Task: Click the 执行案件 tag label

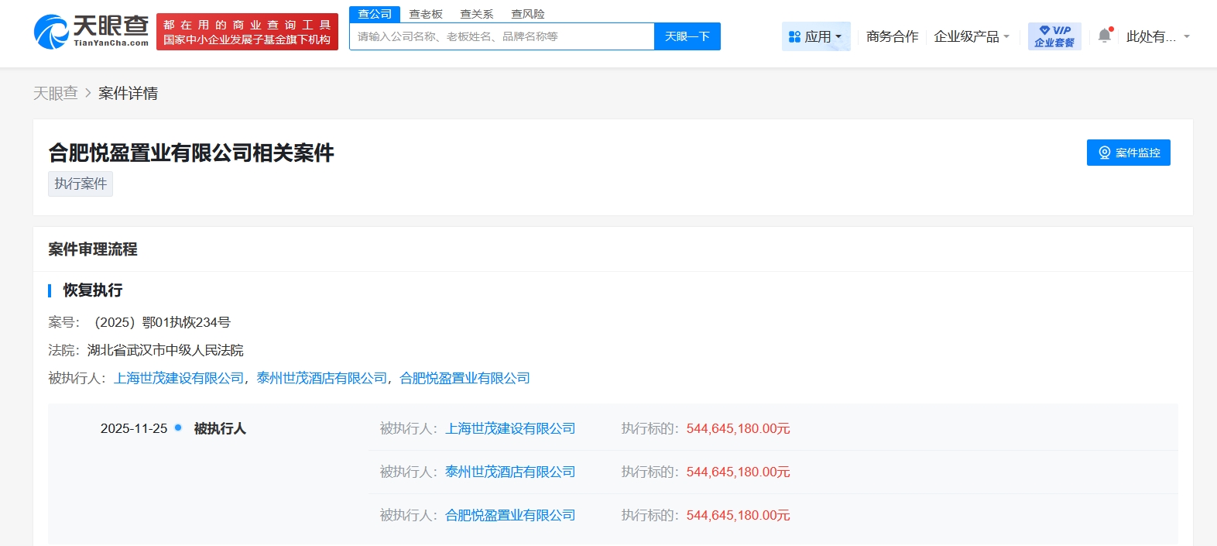Action: (x=81, y=184)
